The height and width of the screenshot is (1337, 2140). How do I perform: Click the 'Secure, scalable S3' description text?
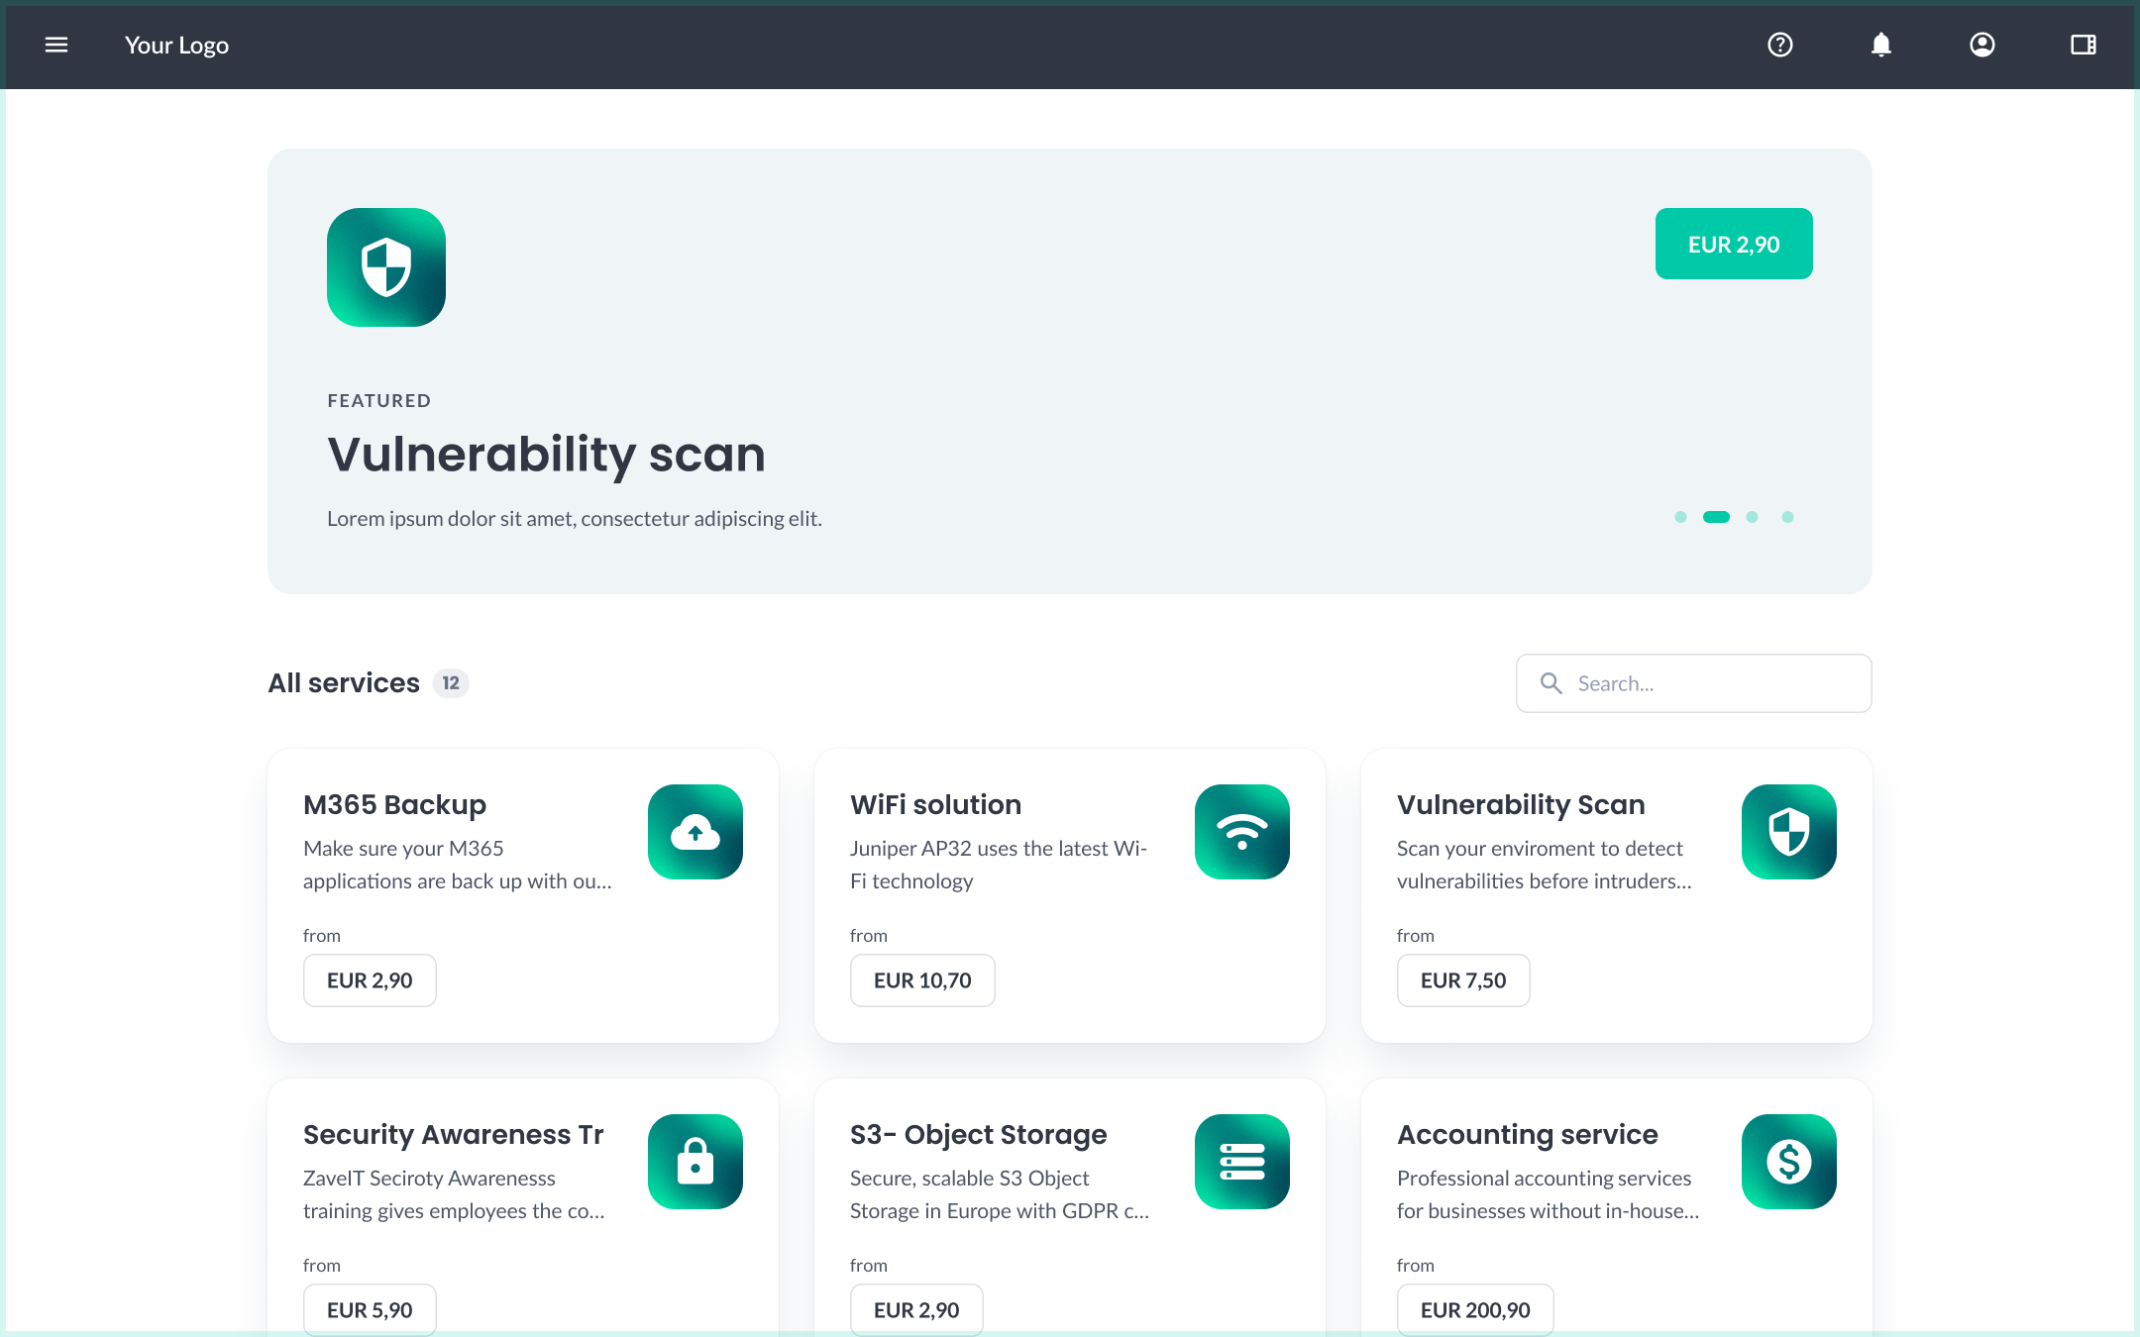coord(1000,1194)
